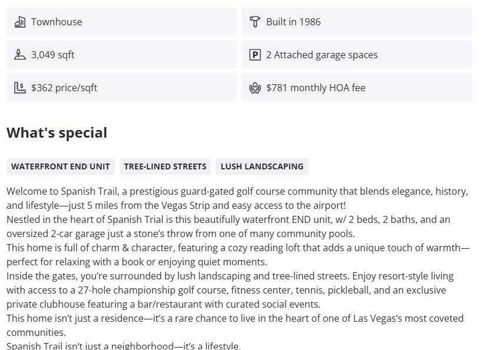
Task: Click the lot size icon next to 3,049 sqft
Action: (x=19, y=55)
